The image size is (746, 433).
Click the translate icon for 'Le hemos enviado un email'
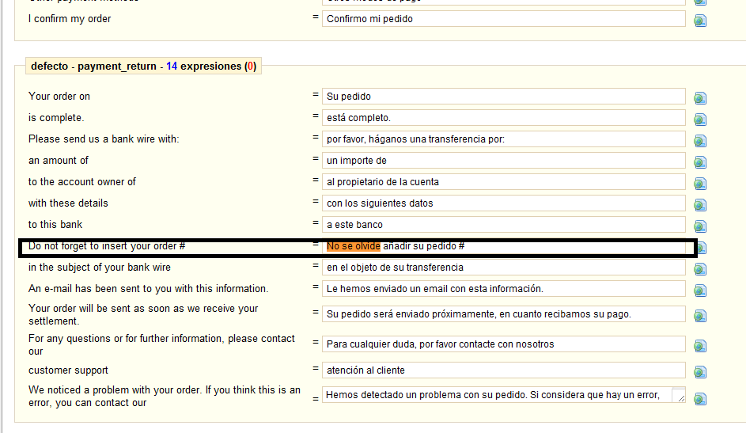700,291
